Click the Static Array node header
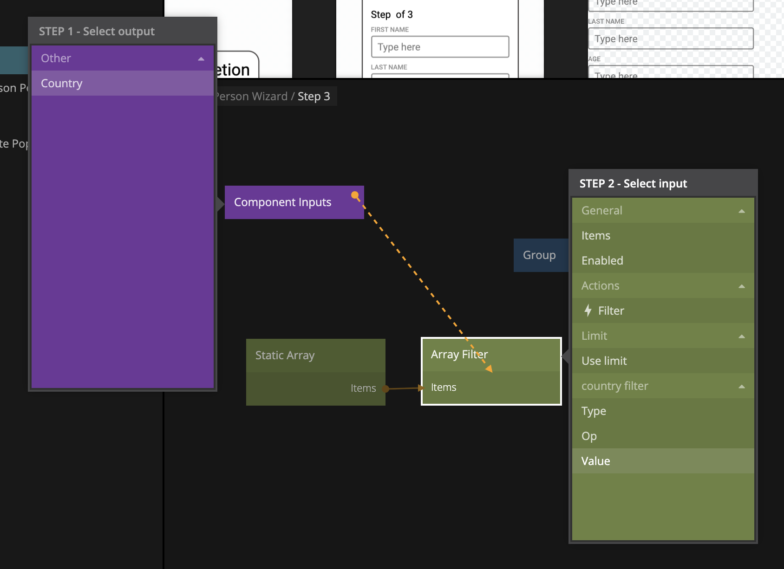 click(x=315, y=356)
